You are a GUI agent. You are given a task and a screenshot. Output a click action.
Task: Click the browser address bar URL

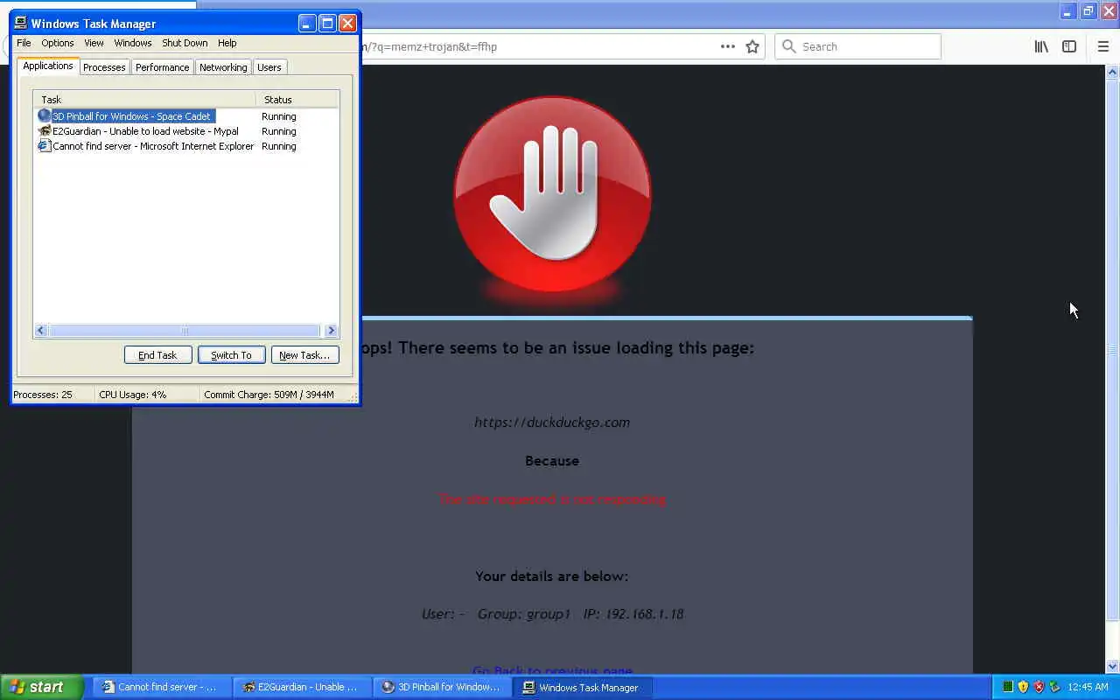click(430, 46)
